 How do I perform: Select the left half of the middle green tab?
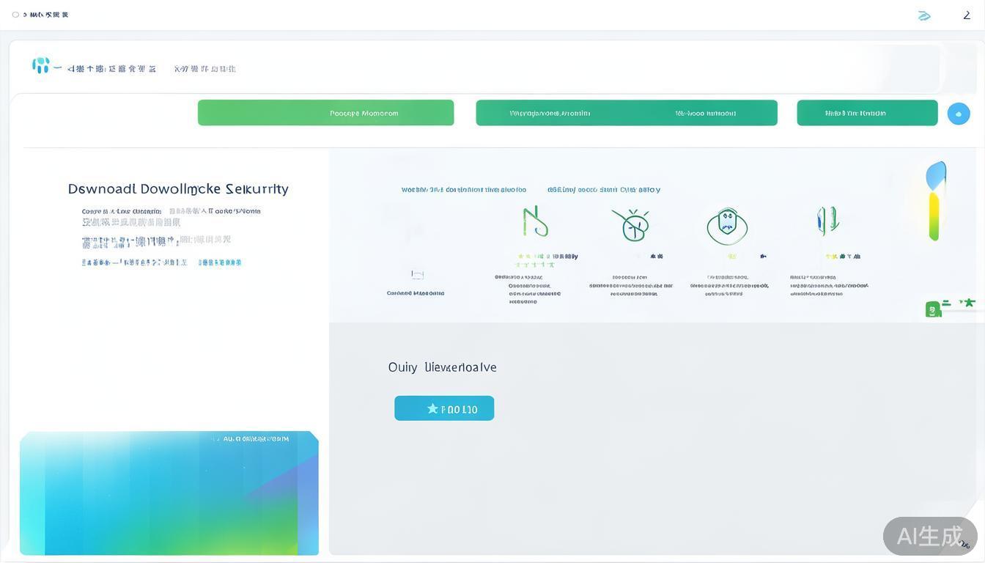[x=550, y=113]
